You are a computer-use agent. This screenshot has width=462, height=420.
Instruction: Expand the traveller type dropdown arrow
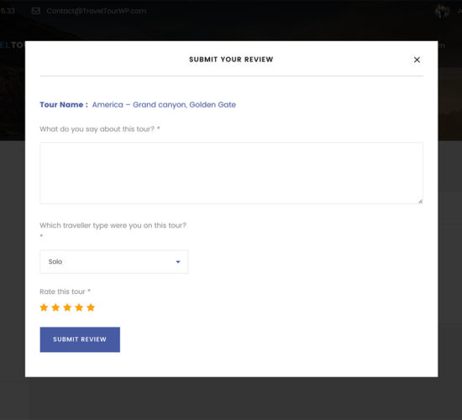click(178, 262)
